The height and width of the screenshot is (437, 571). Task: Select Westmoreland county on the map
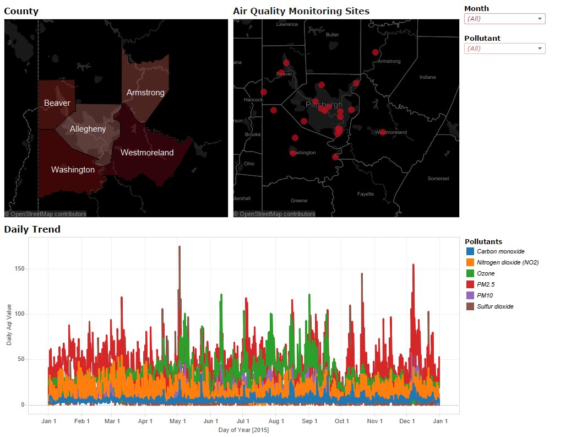point(146,153)
